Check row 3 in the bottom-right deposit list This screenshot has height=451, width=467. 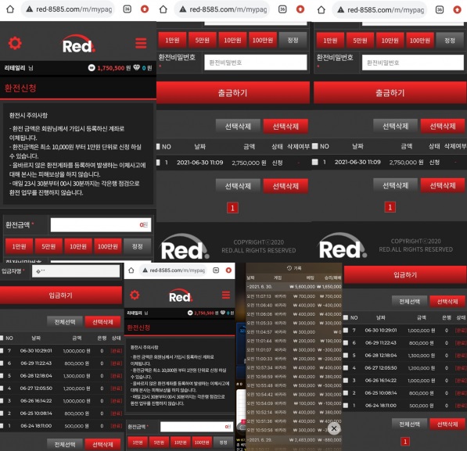click(x=346, y=380)
